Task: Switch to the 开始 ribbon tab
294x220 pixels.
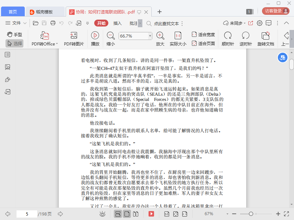Action: tap(101, 23)
